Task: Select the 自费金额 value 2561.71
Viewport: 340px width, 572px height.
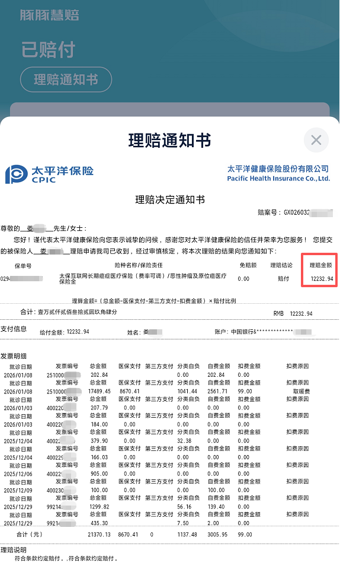Action: [x=217, y=391]
